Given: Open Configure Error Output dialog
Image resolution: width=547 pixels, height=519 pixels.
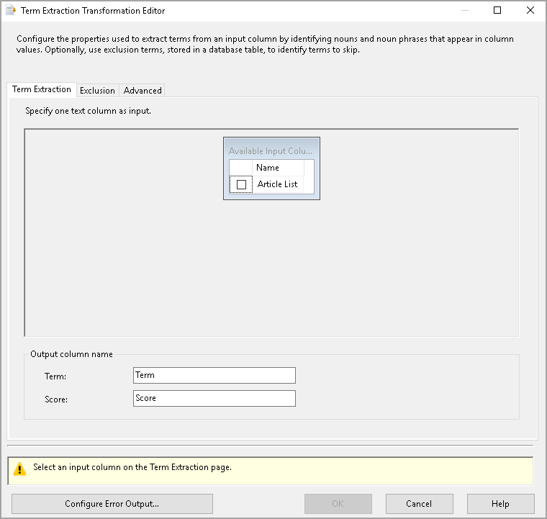Looking at the screenshot, I should click(x=112, y=504).
